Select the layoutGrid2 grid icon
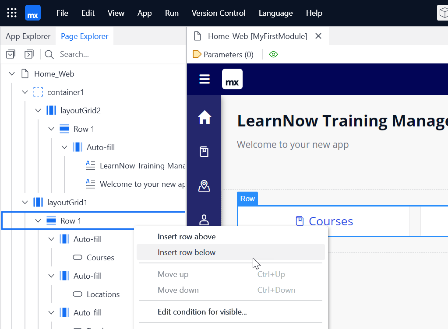The height and width of the screenshot is (329, 448). (51, 110)
